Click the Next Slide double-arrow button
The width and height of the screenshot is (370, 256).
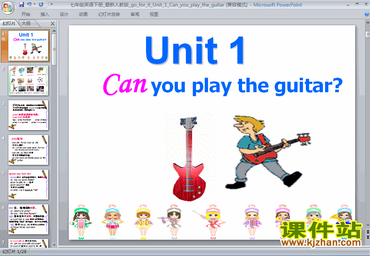point(367,237)
